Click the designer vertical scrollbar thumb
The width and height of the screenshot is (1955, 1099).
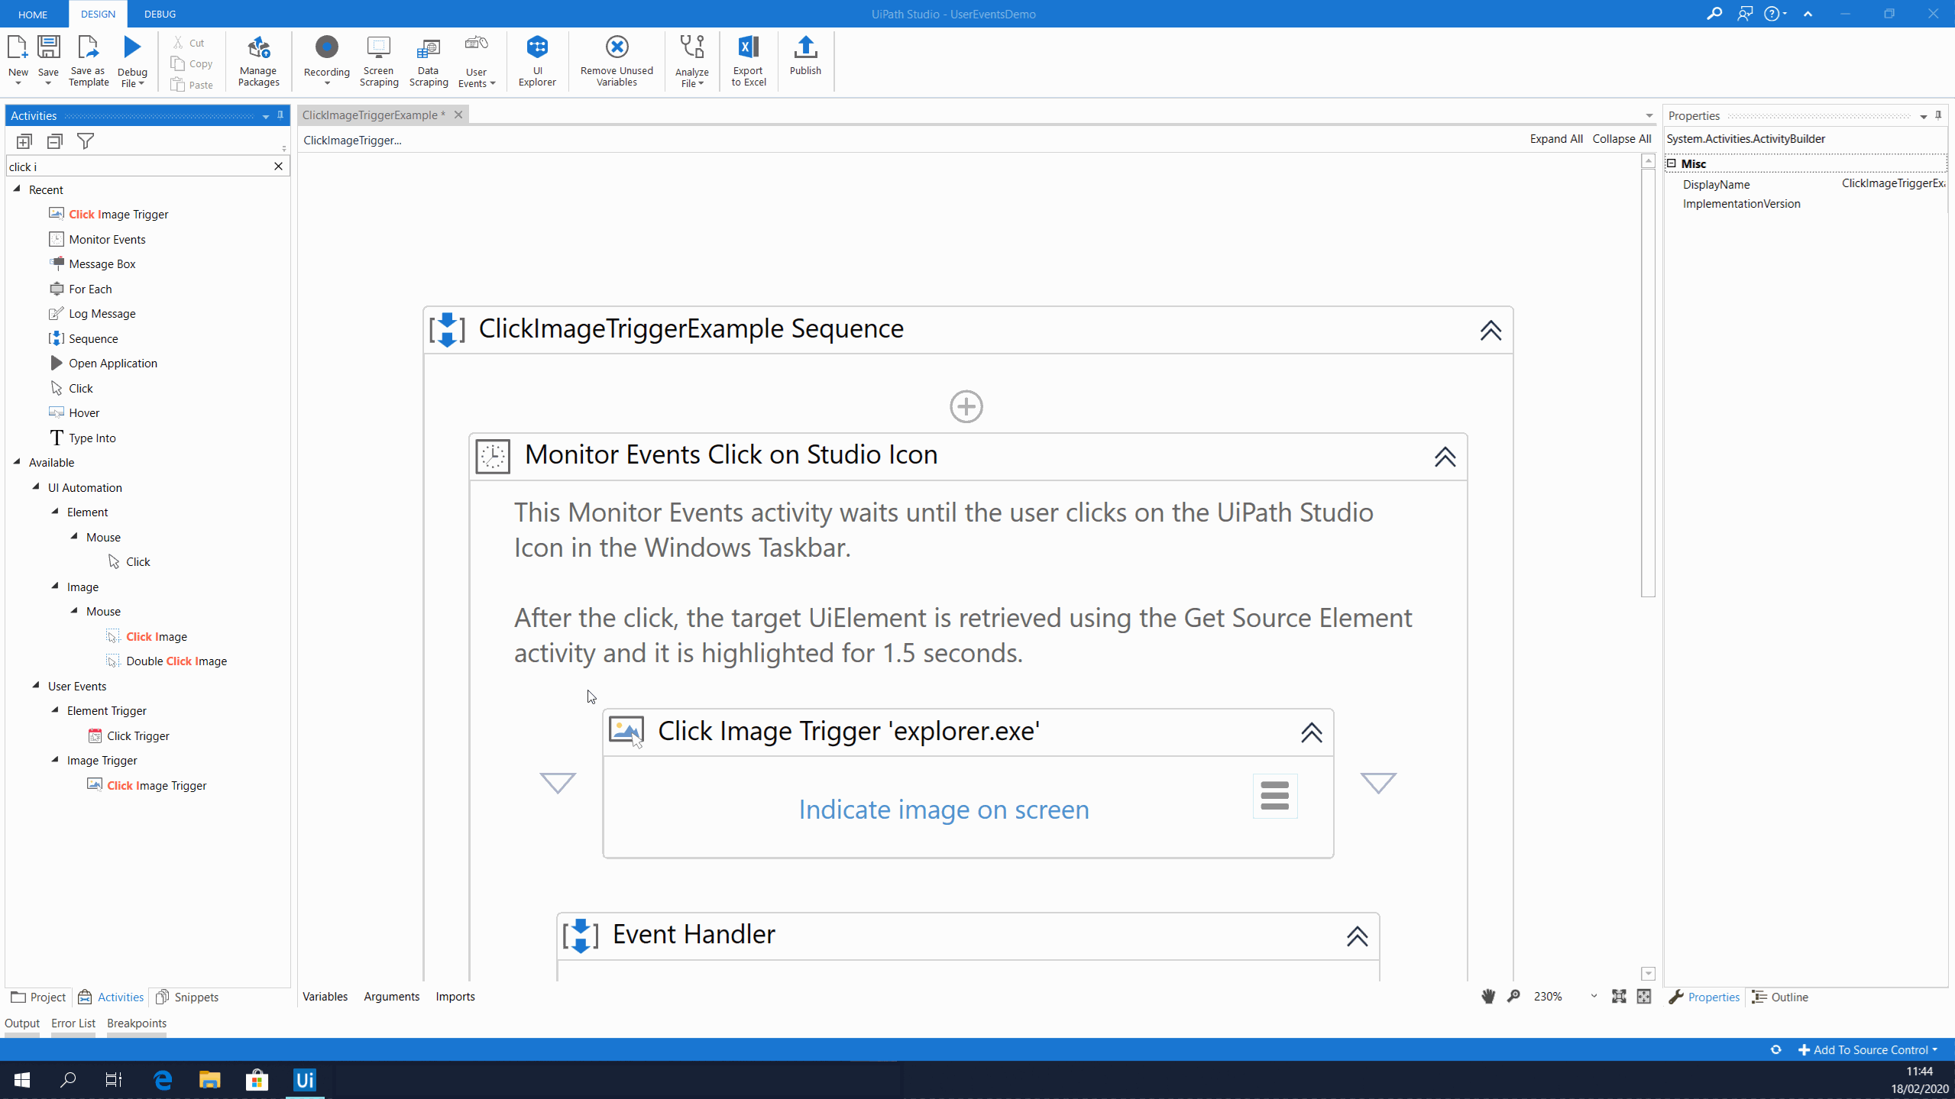[x=1648, y=383]
